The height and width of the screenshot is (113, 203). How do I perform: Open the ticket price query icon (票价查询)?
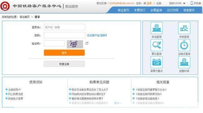[156, 45]
